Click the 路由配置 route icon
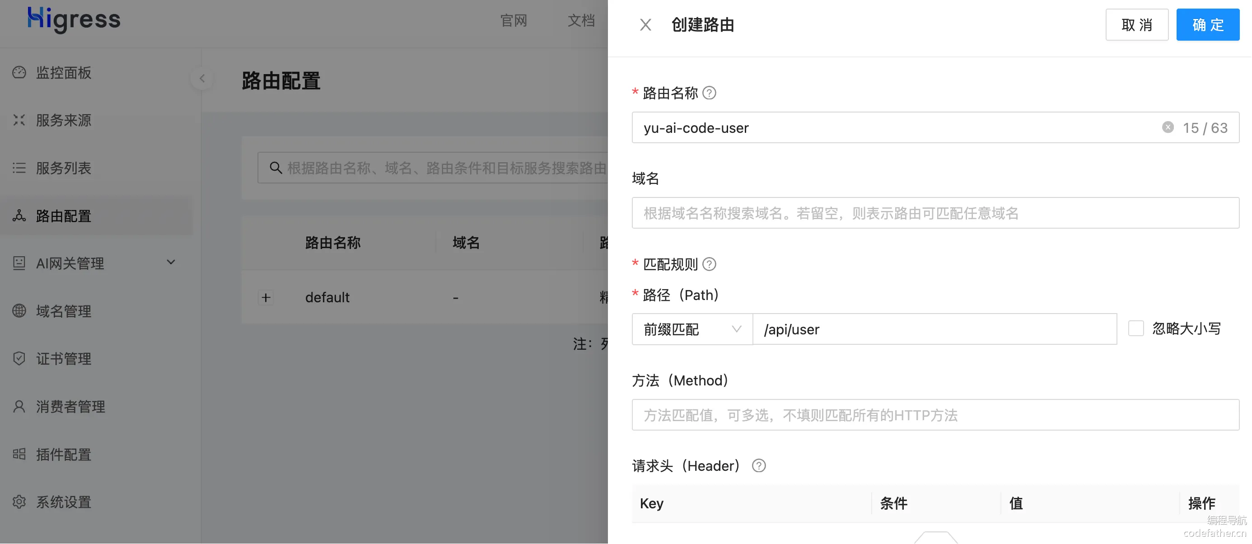 pyautogui.click(x=19, y=216)
